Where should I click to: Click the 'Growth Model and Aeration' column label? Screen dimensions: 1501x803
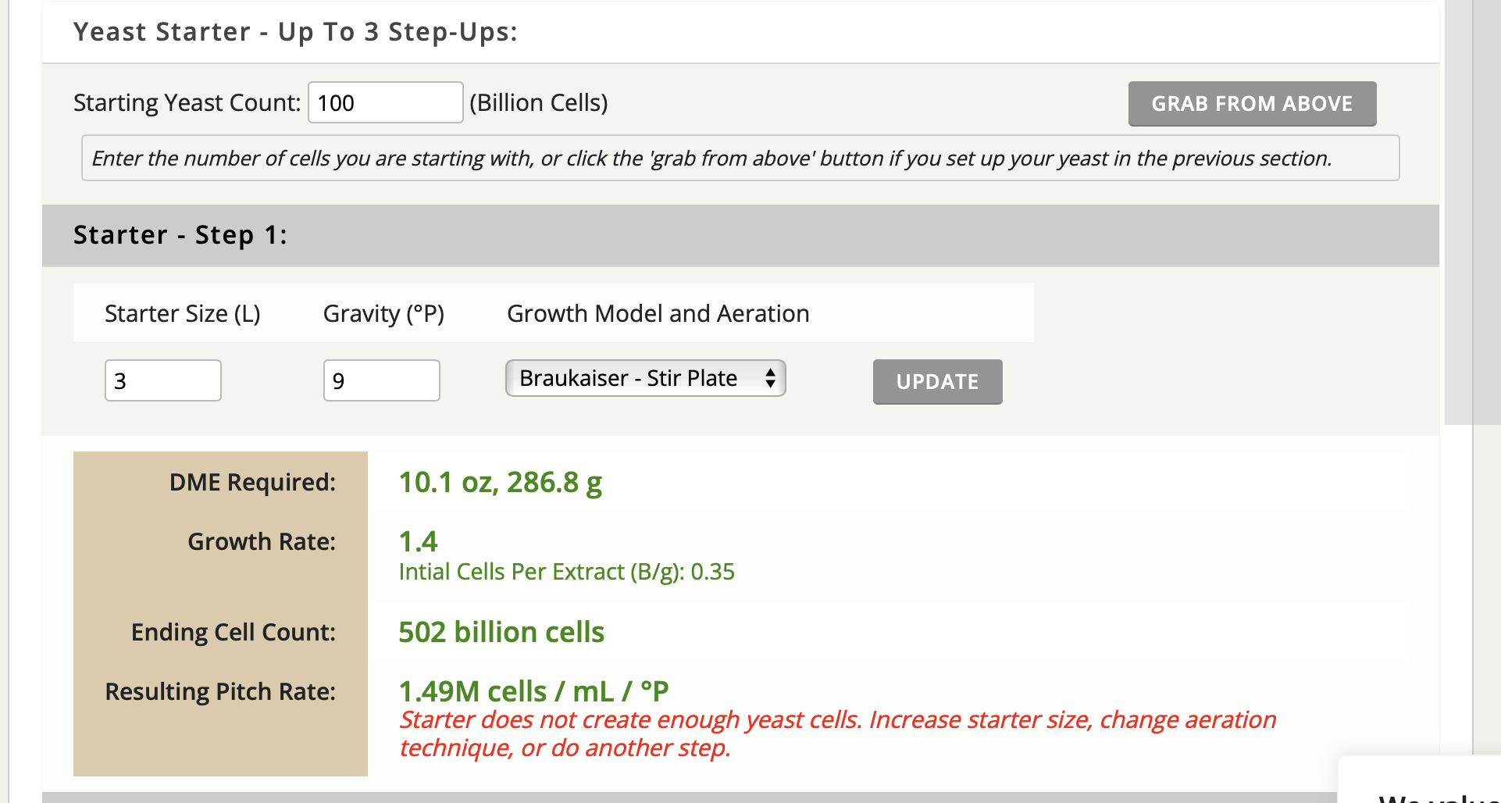tap(658, 313)
